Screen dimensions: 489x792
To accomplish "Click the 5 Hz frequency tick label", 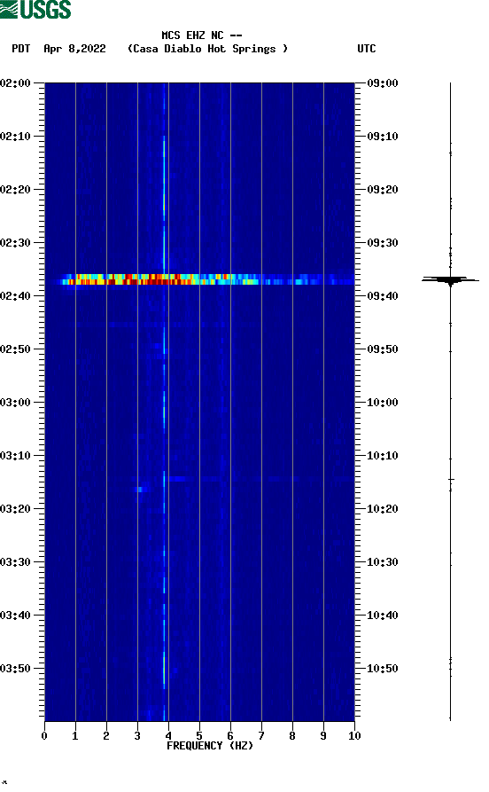I will click(x=199, y=735).
